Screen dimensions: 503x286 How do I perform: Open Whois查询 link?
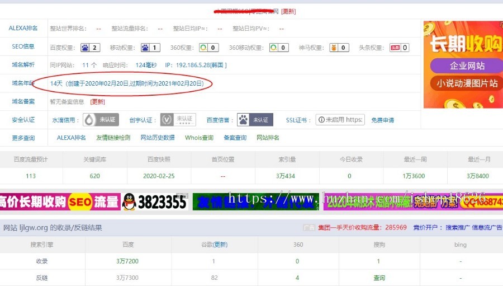click(x=199, y=138)
